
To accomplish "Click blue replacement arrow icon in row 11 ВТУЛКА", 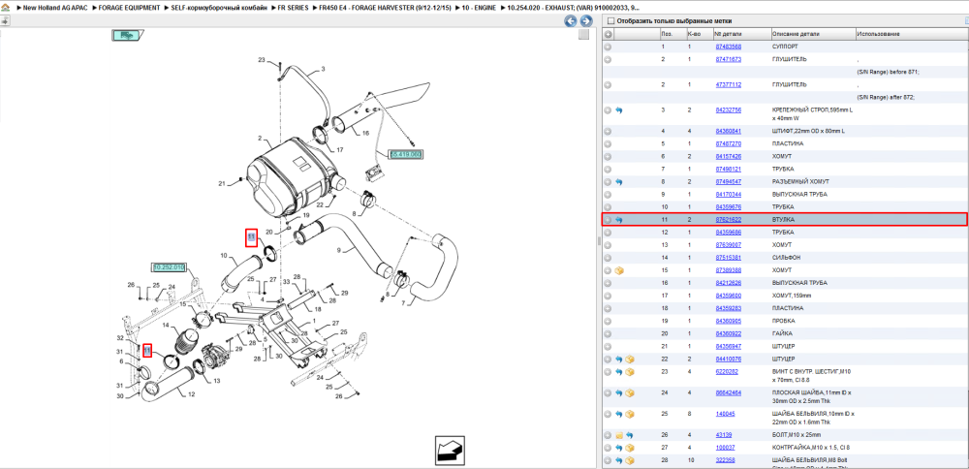I will coord(619,219).
